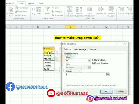Sort A to Z ascending

(x=33, y=9)
